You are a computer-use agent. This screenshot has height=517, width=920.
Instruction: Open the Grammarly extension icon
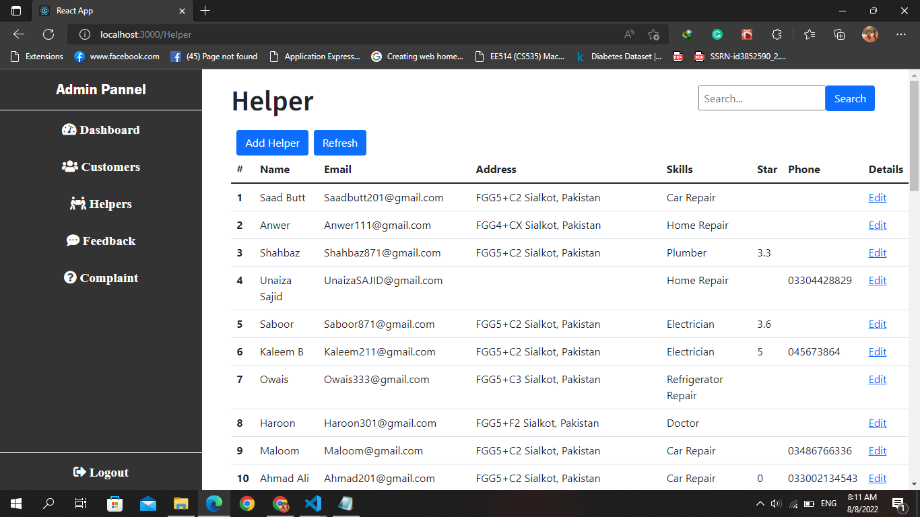click(717, 34)
